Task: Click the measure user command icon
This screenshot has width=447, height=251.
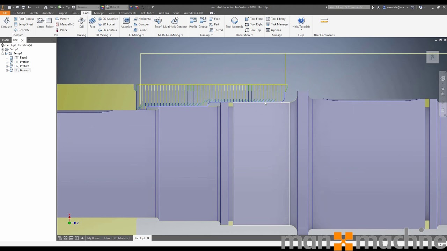Action: pos(324,21)
